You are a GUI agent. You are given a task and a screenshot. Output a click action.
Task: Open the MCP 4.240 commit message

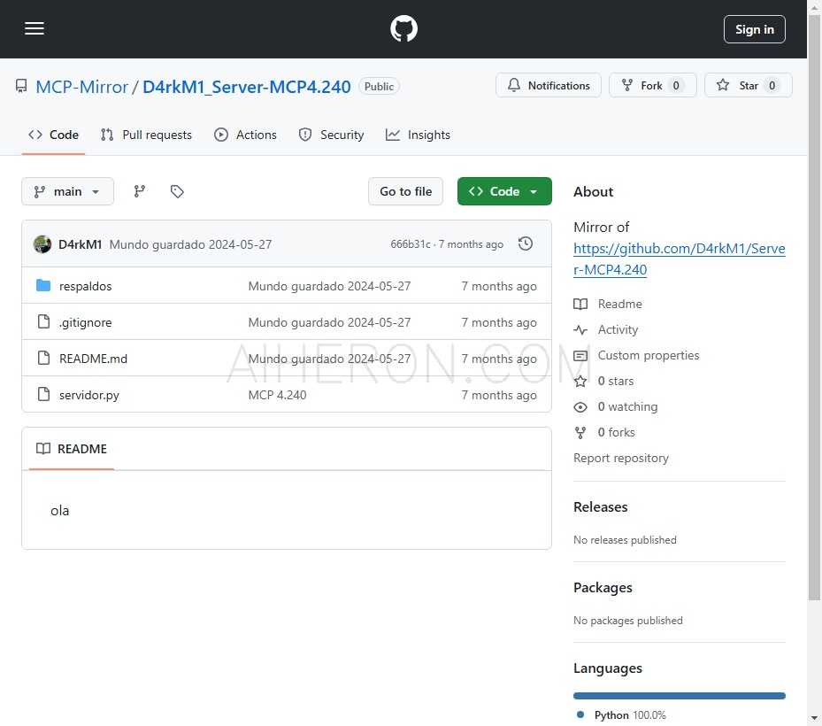pyautogui.click(x=277, y=395)
